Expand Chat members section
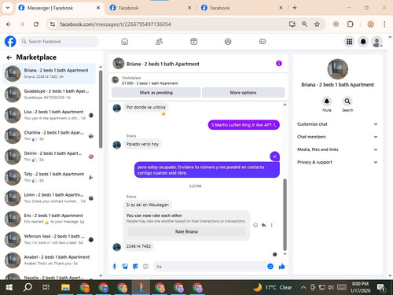Image resolution: width=393 pixels, height=295 pixels. [x=337, y=137]
